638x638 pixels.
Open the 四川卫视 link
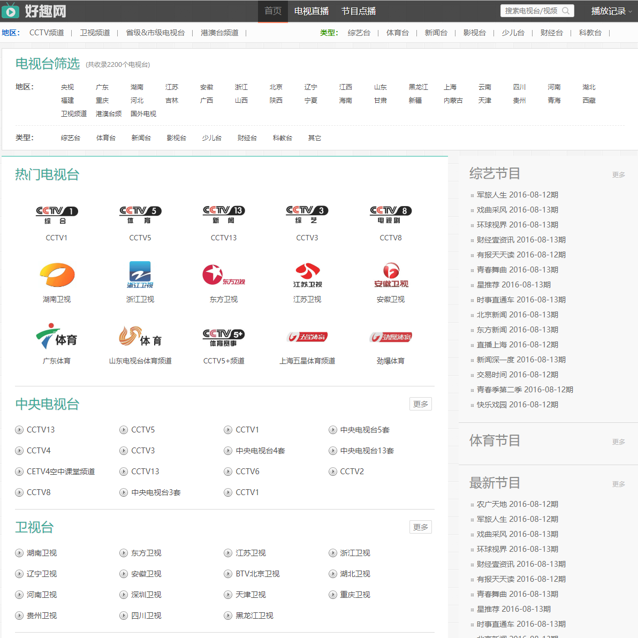[x=146, y=616]
